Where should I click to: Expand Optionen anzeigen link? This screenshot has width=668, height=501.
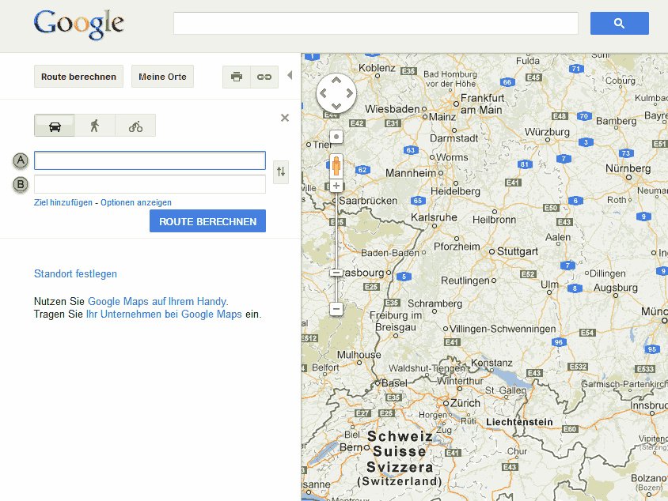[136, 202]
